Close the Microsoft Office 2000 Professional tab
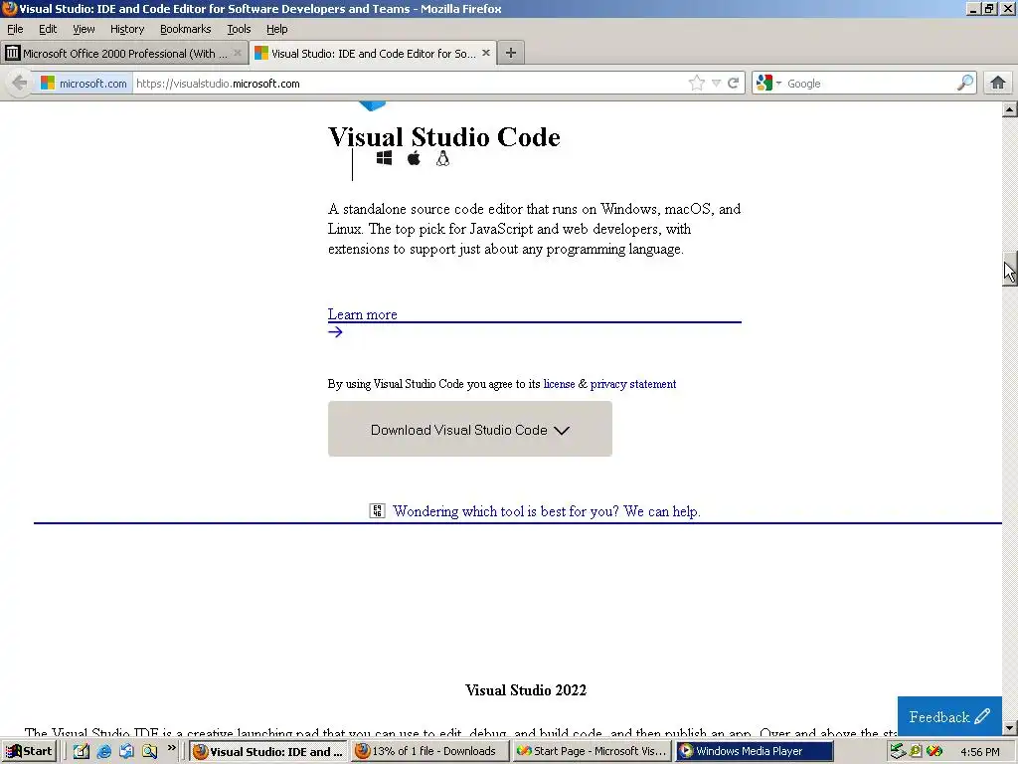 coord(238,54)
